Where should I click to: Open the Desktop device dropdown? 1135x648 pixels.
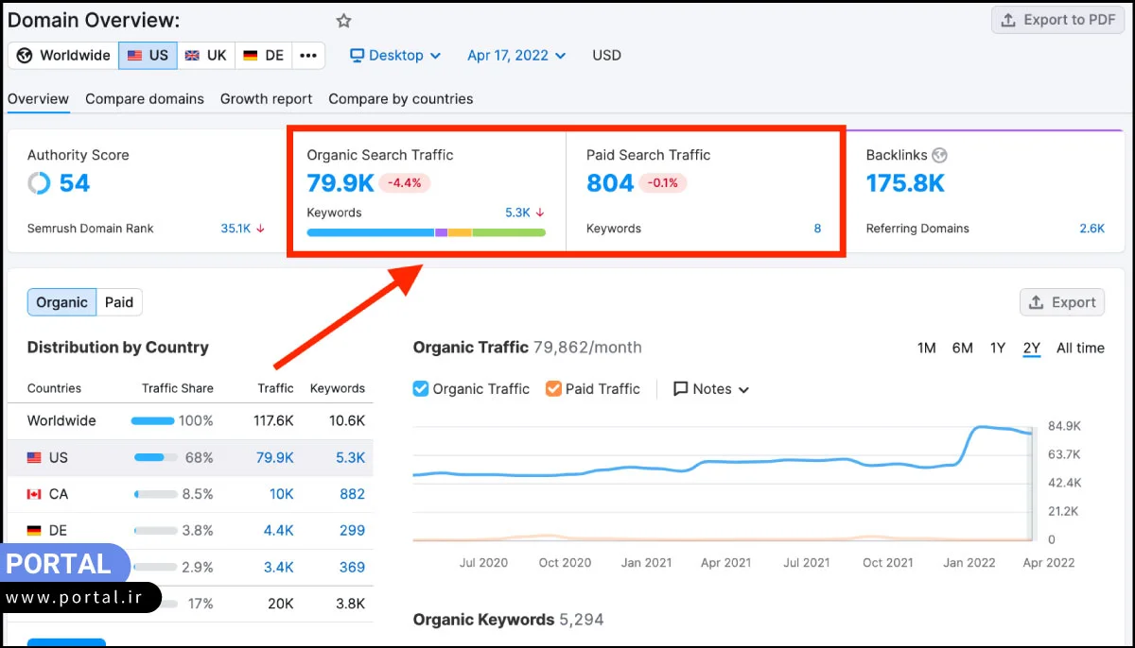[394, 55]
